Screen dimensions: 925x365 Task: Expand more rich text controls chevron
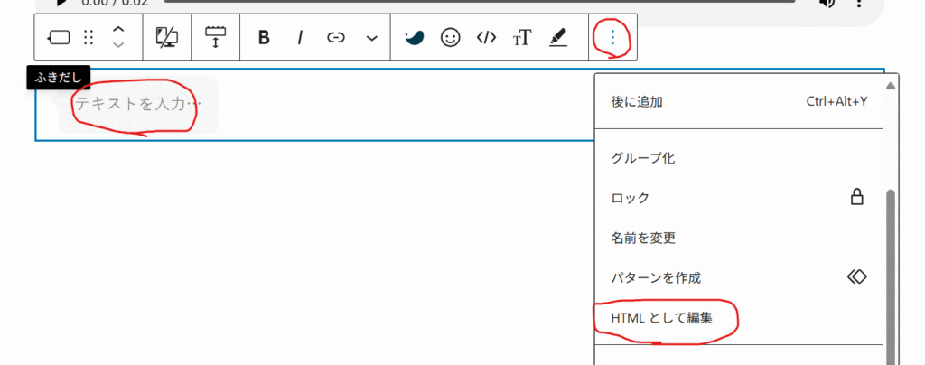coord(372,38)
